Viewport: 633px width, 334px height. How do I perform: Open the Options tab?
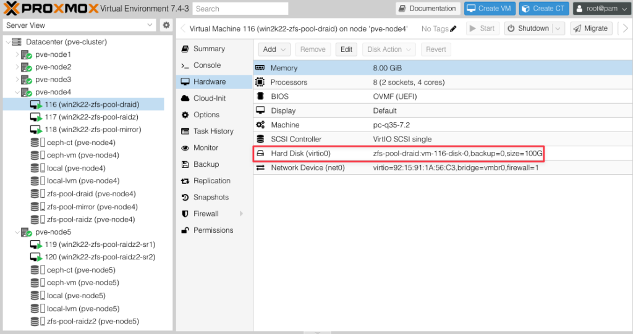(x=215, y=115)
